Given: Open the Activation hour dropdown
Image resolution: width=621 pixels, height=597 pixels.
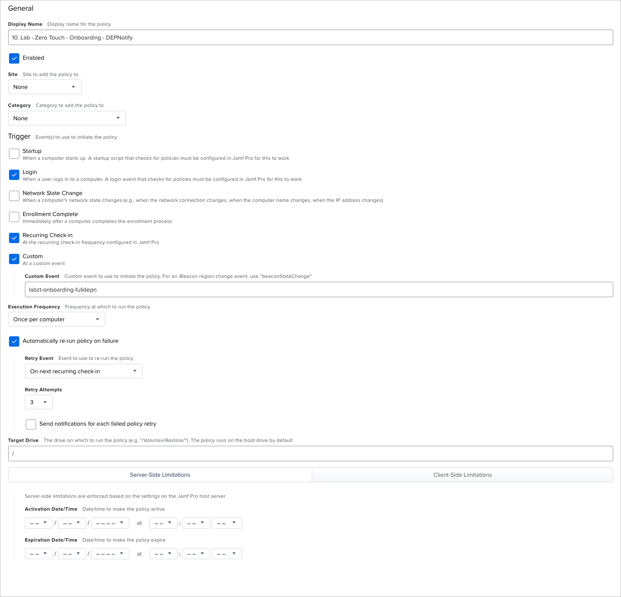Looking at the screenshot, I should coord(163,523).
